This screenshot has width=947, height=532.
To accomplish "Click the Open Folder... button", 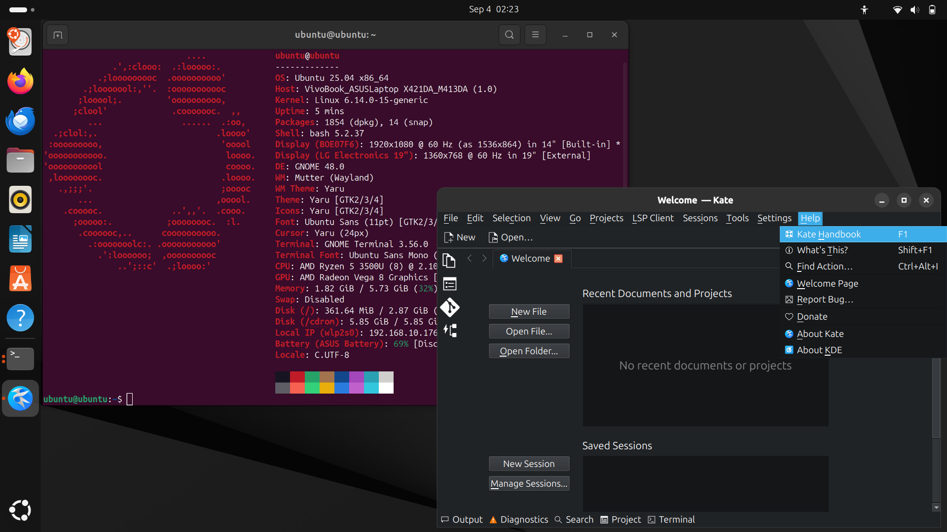I will (x=529, y=351).
